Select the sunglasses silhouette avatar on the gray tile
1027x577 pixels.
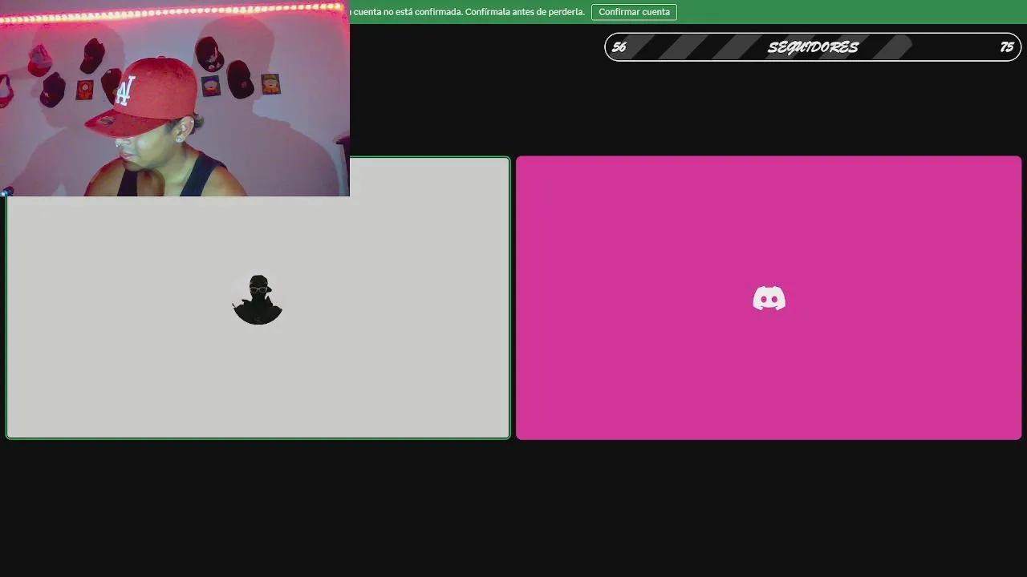[x=258, y=299]
